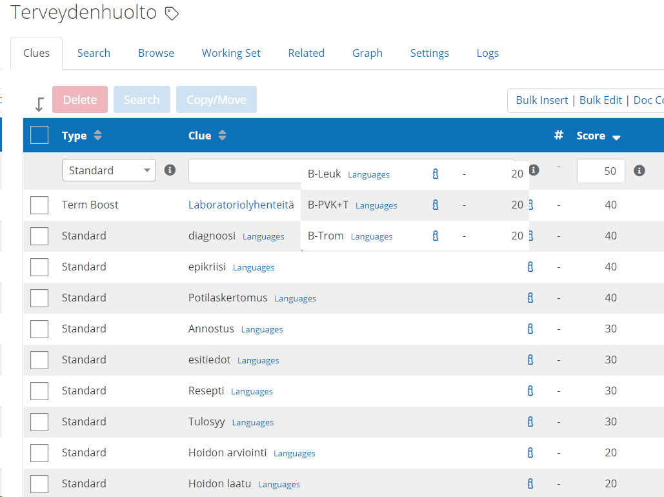
Task: Switch to the Working Set tab
Action: (x=231, y=53)
